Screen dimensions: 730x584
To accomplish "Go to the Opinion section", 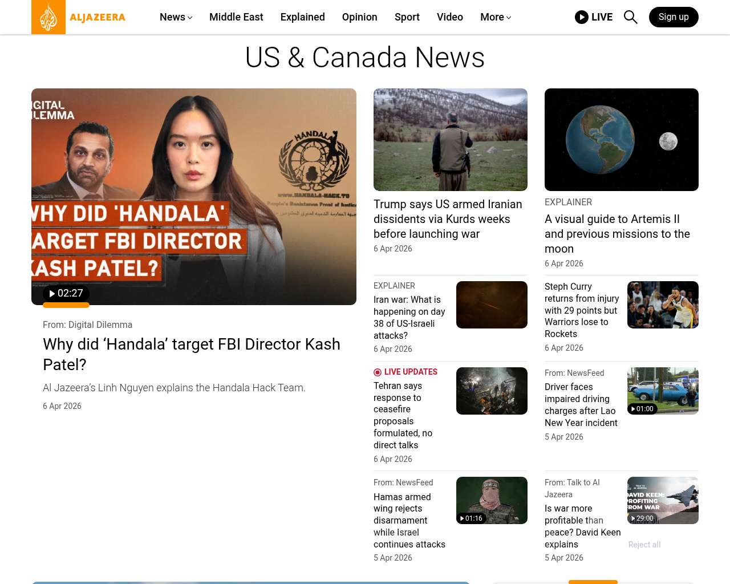I will (x=359, y=17).
